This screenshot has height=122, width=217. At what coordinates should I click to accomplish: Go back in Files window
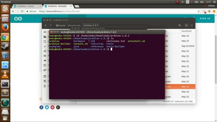pyautogui.click(x=45, y=25)
